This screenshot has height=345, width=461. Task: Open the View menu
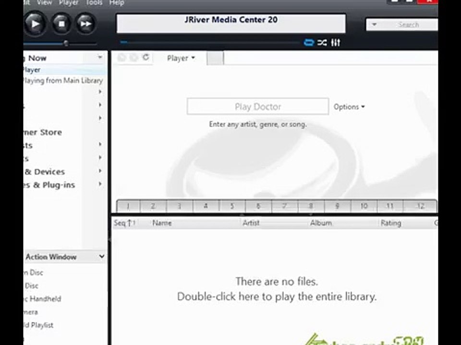(x=44, y=3)
